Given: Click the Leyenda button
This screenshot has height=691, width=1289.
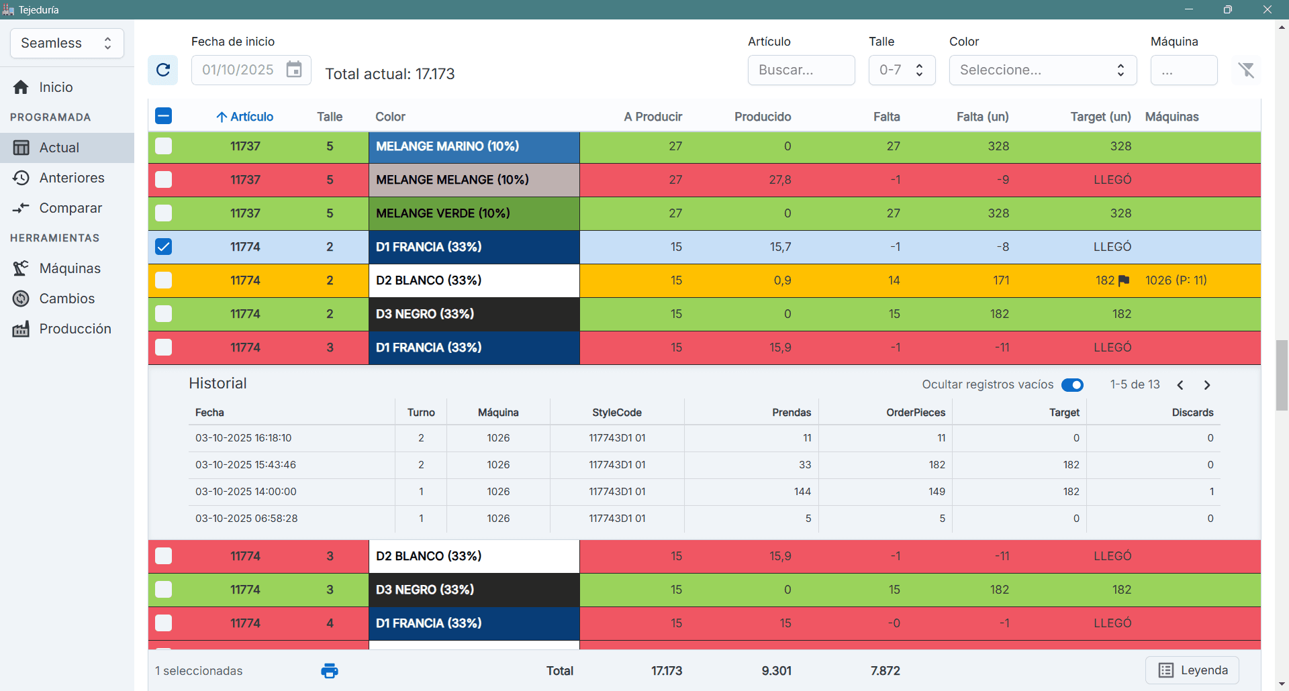Looking at the screenshot, I should [x=1192, y=670].
